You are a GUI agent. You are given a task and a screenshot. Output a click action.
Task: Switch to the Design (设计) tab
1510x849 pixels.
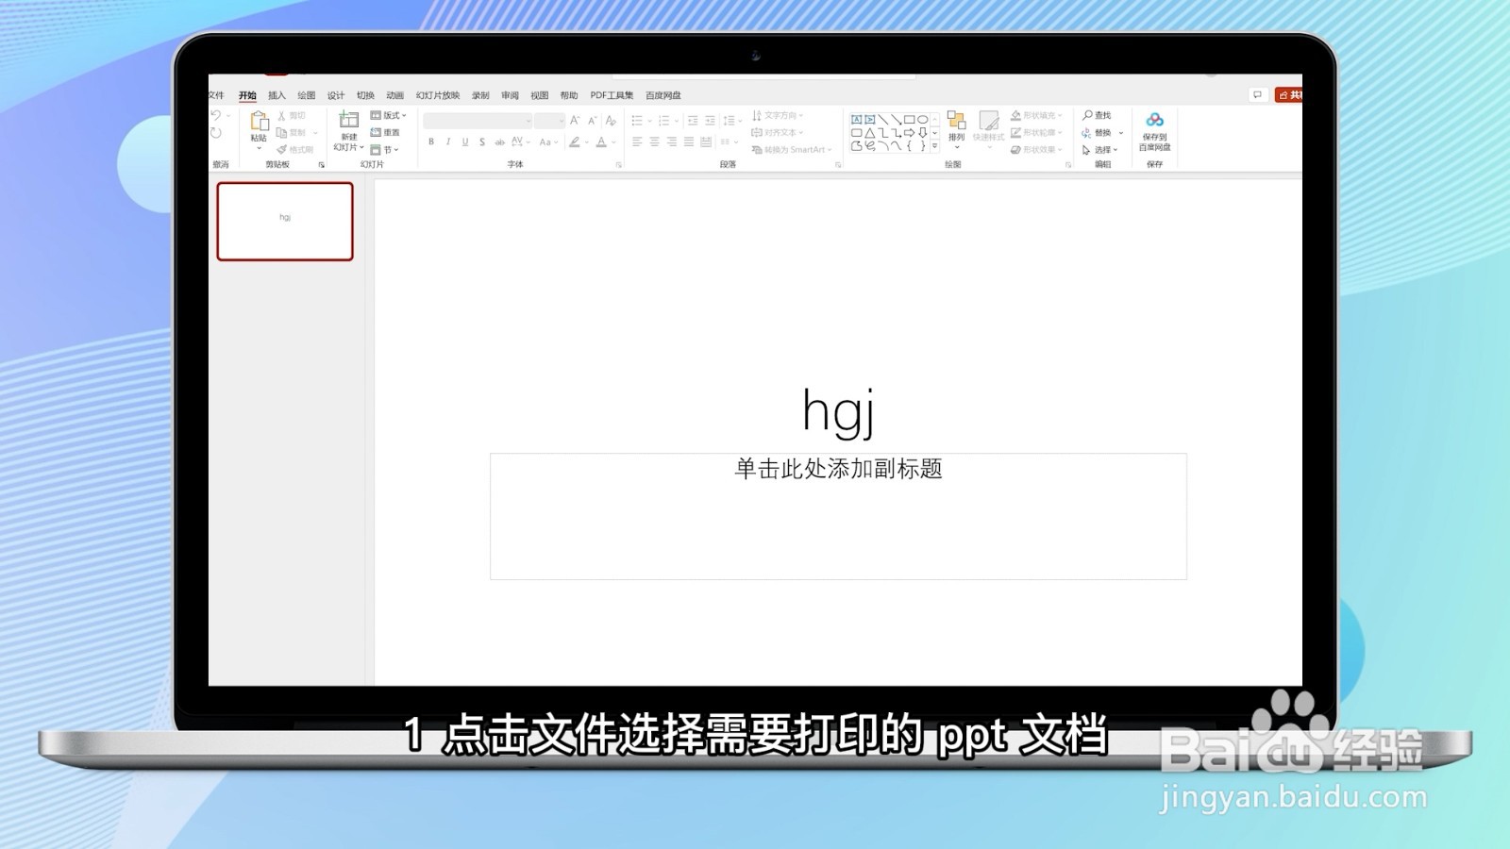coord(336,95)
